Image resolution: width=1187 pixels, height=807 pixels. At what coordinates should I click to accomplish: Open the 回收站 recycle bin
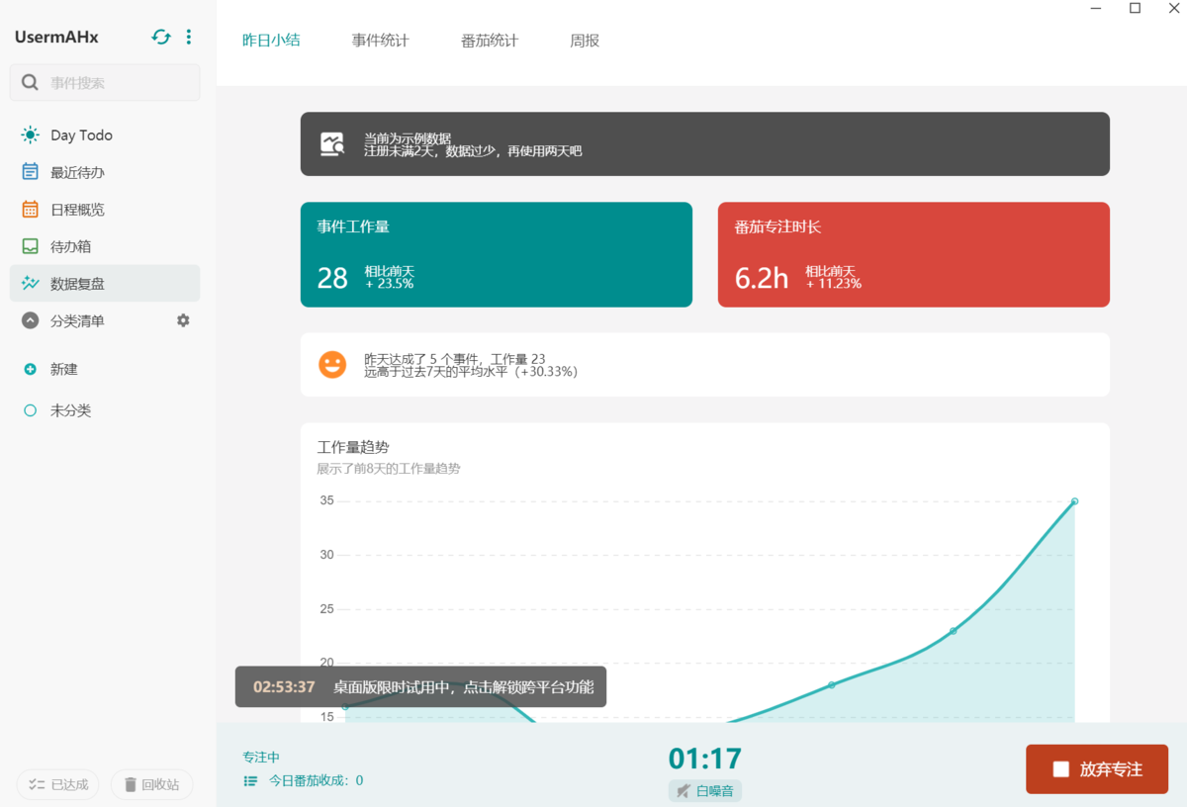point(151,784)
